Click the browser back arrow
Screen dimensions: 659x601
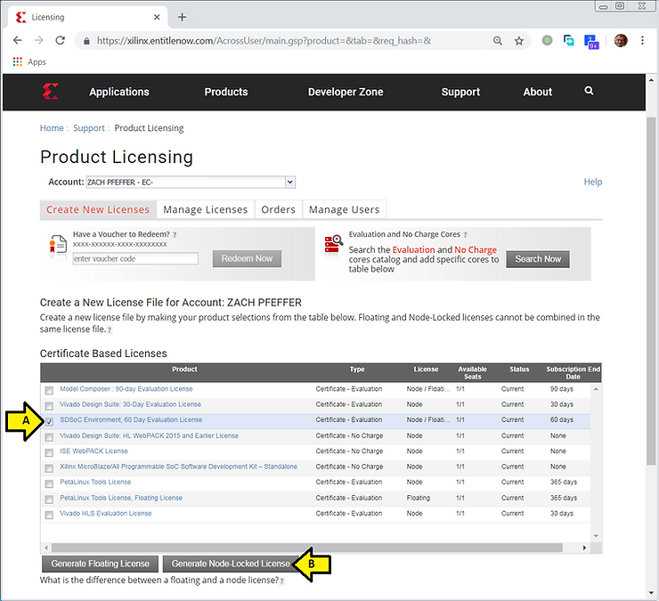tap(17, 40)
